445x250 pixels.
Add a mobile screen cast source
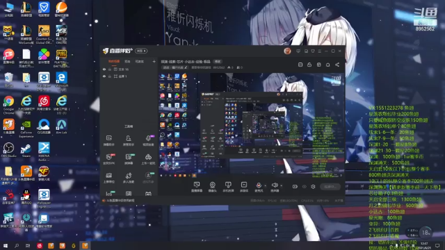(228, 187)
